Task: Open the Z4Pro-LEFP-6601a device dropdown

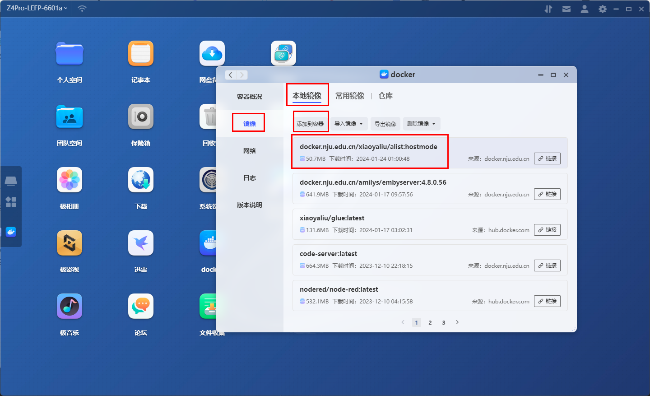Action: click(37, 8)
